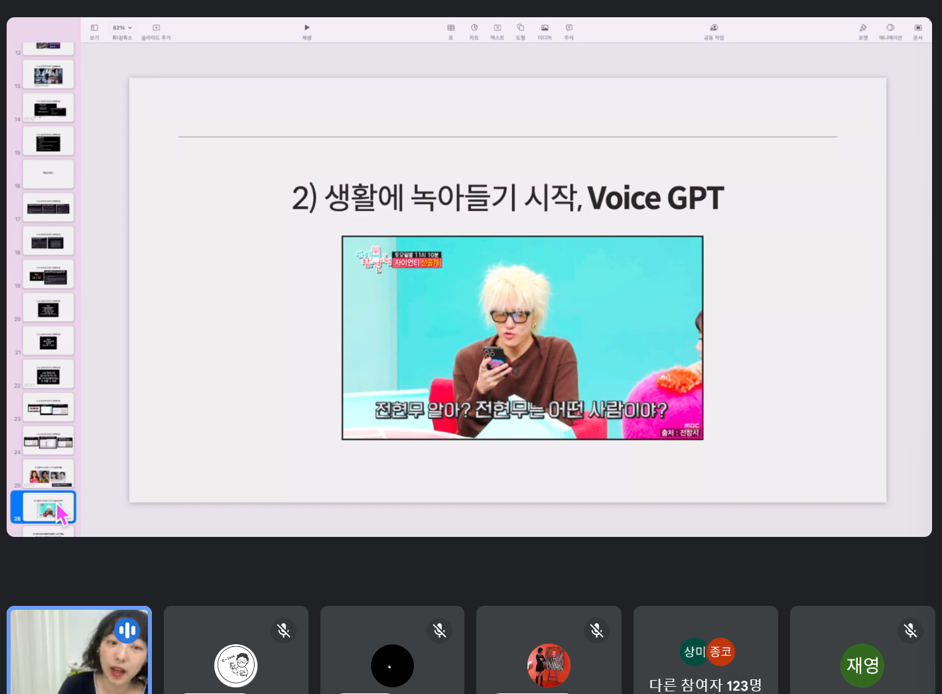Select the presenter's video tile
This screenshot has height=694, width=942.
click(x=80, y=650)
